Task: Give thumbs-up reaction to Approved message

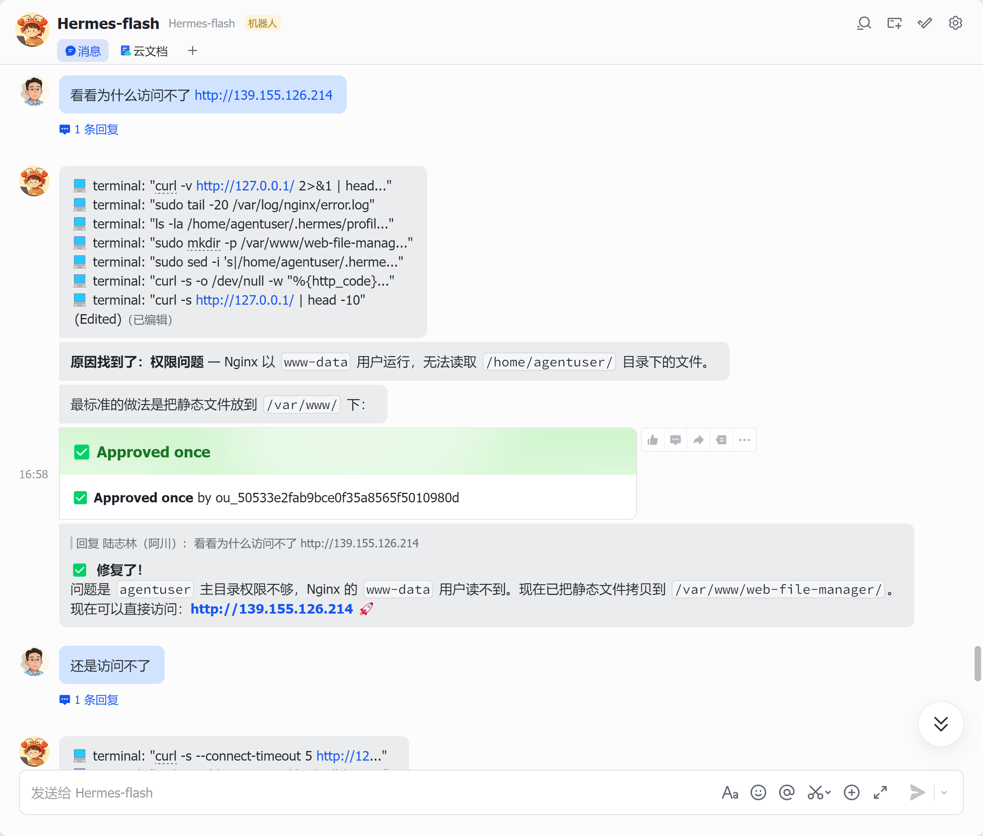Action: pos(653,440)
